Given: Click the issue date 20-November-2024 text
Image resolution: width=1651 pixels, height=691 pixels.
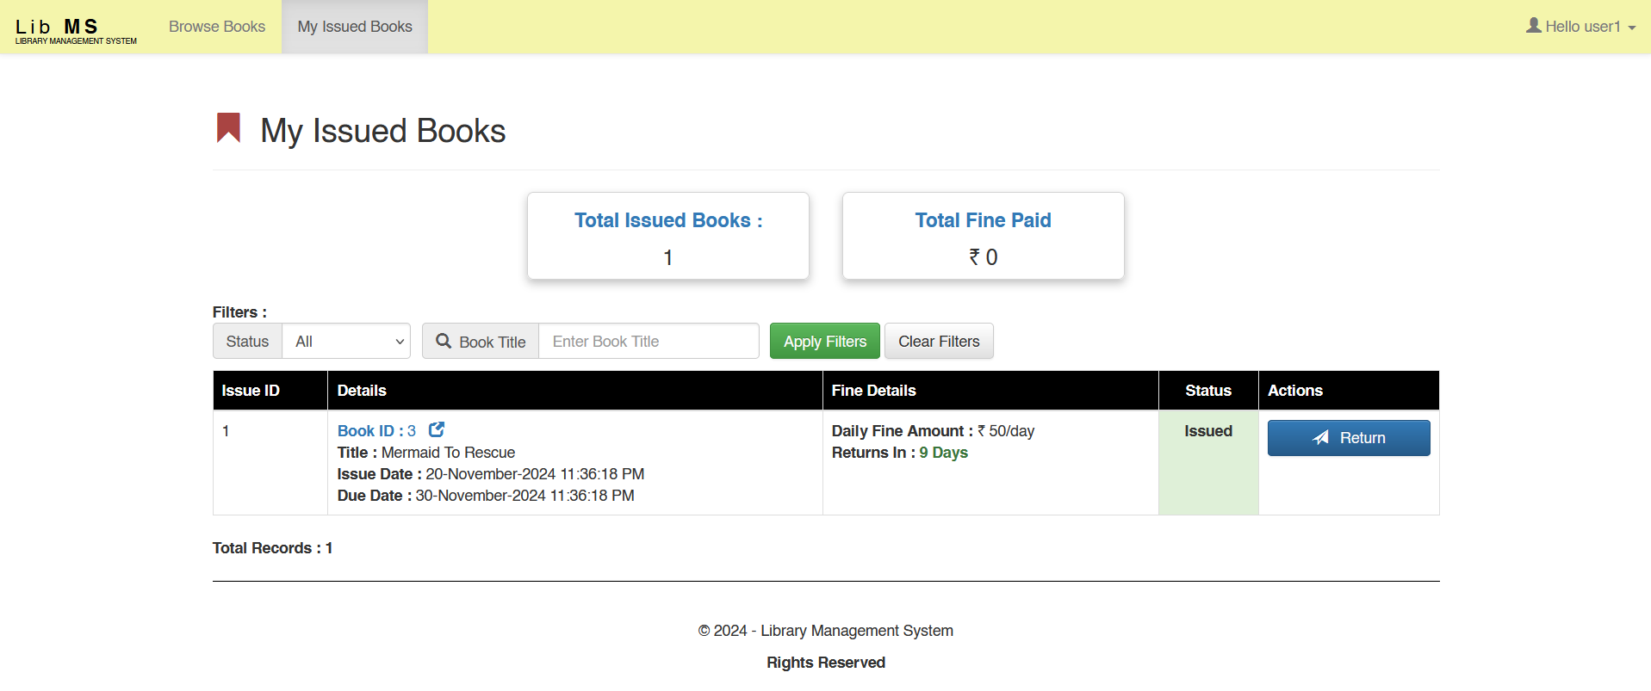Looking at the screenshot, I should [x=535, y=474].
